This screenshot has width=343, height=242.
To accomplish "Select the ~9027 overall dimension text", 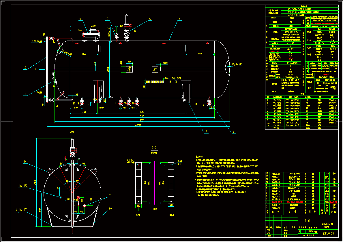I will (138, 125).
